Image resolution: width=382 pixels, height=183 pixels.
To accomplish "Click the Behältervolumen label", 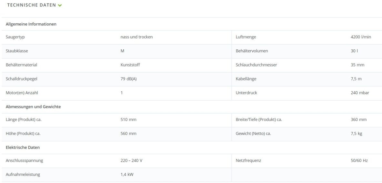I will tap(252, 51).
